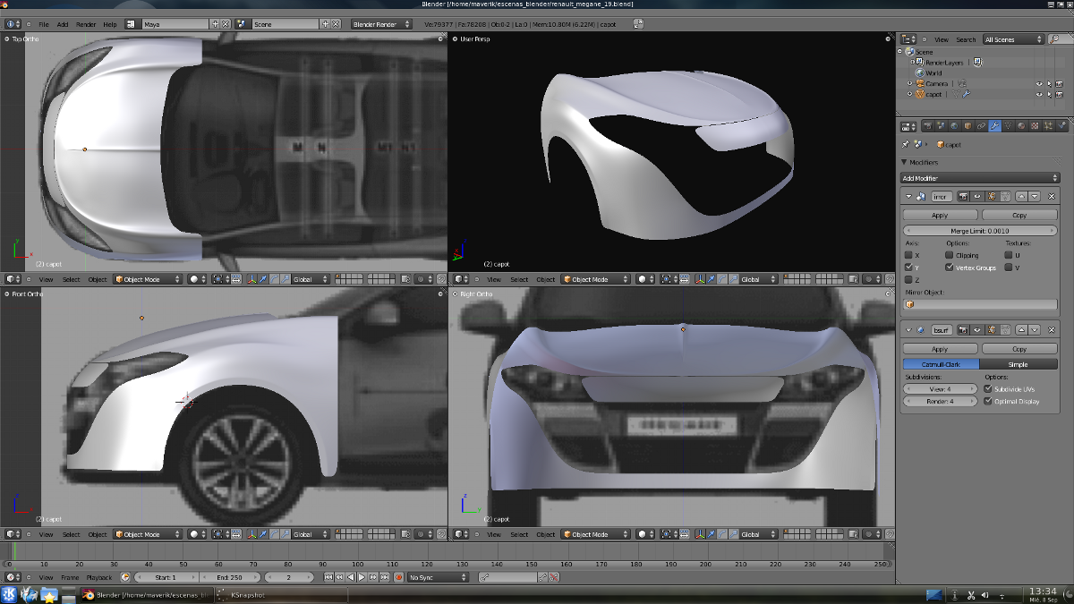Move the Subsurf modifier up in the stack
This screenshot has width=1074, height=604.
pos(1021,330)
